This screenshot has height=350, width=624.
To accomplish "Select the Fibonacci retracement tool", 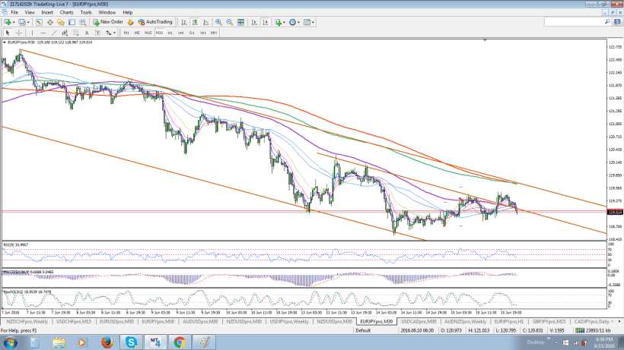I will (x=75, y=33).
